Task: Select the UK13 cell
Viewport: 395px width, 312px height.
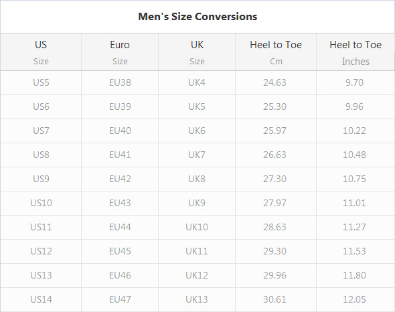Action: click(x=197, y=299)
